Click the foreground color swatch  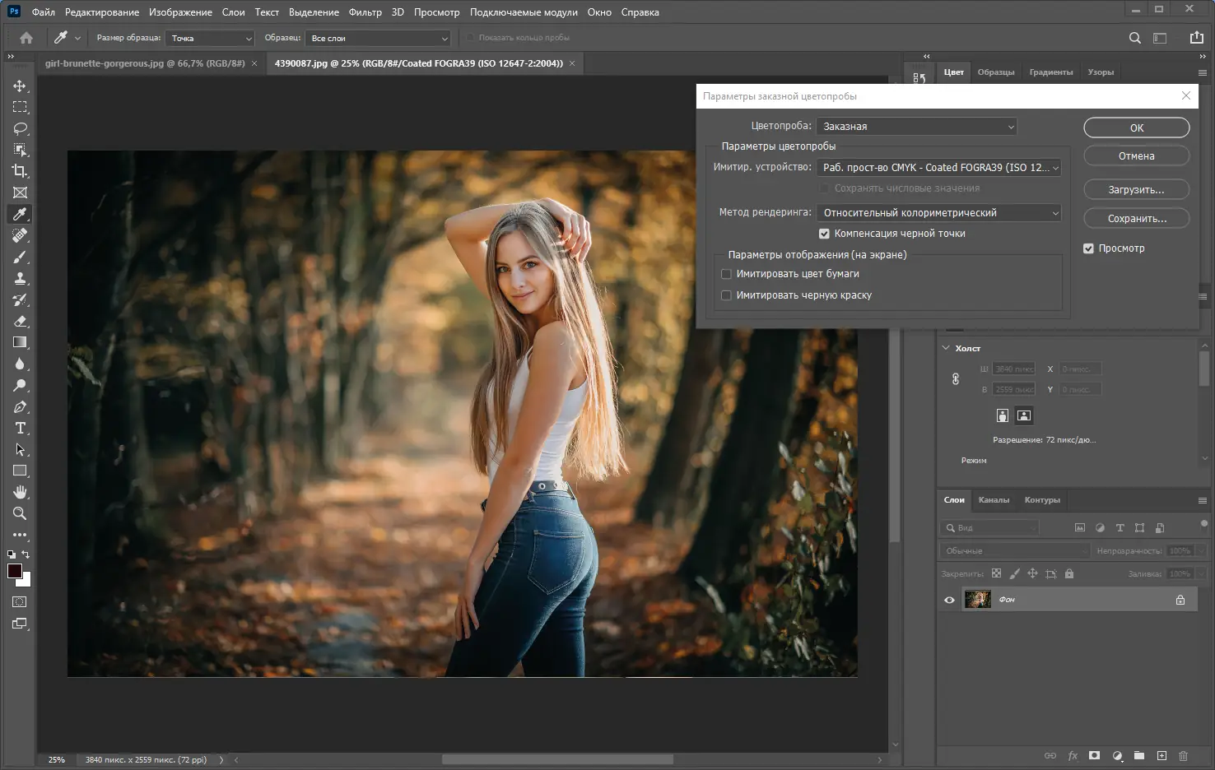[14, 571]
